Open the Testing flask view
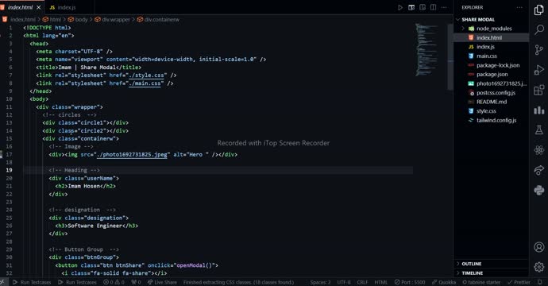 click(538, 129)
